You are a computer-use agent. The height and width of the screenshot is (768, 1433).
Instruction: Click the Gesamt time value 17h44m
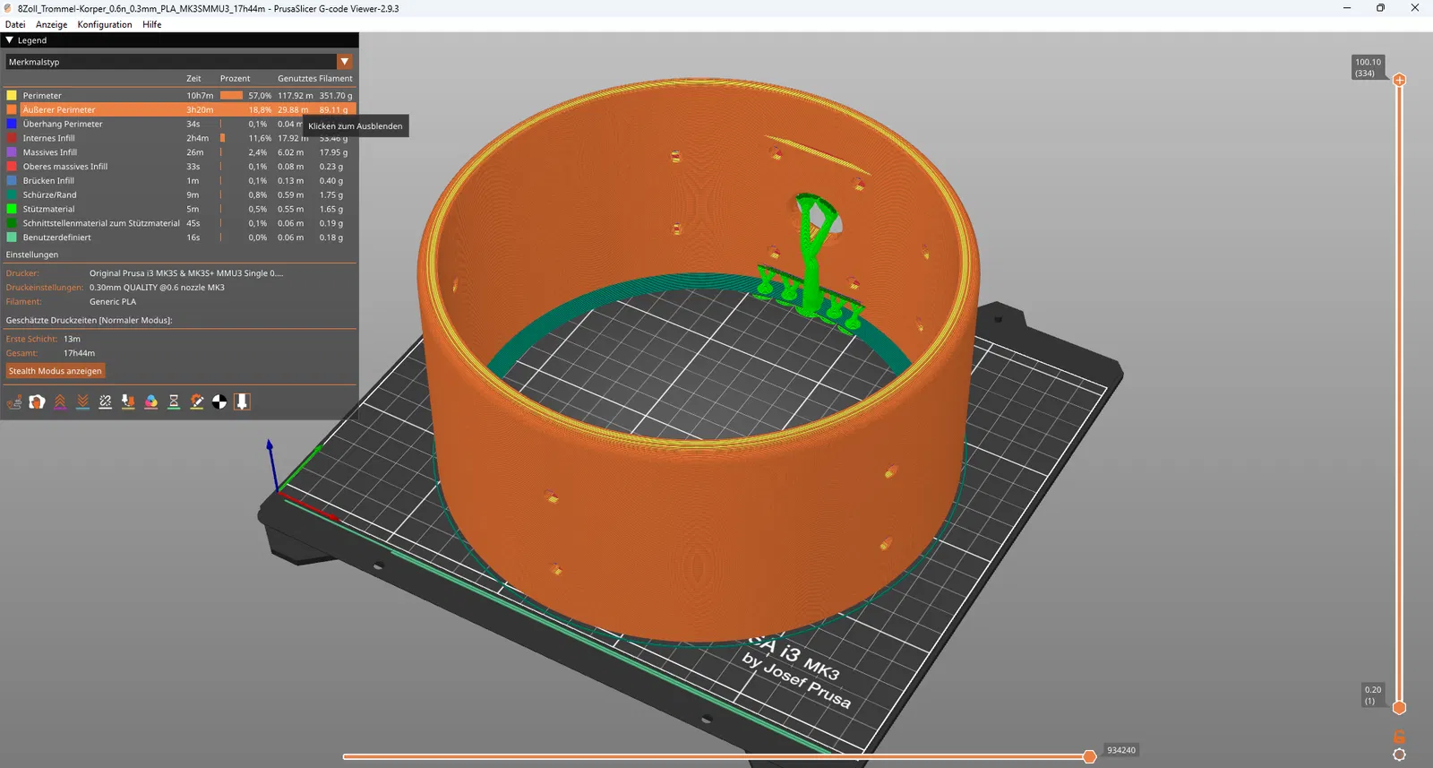tap(79, 353)
